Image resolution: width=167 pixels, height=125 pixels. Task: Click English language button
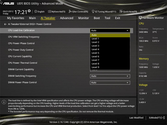[x=41, y=11]
